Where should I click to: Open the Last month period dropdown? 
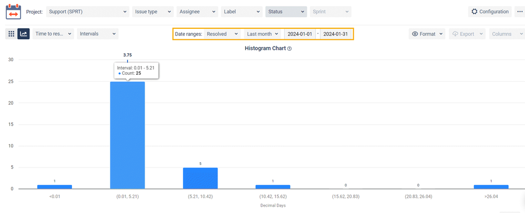pos(263,34)
